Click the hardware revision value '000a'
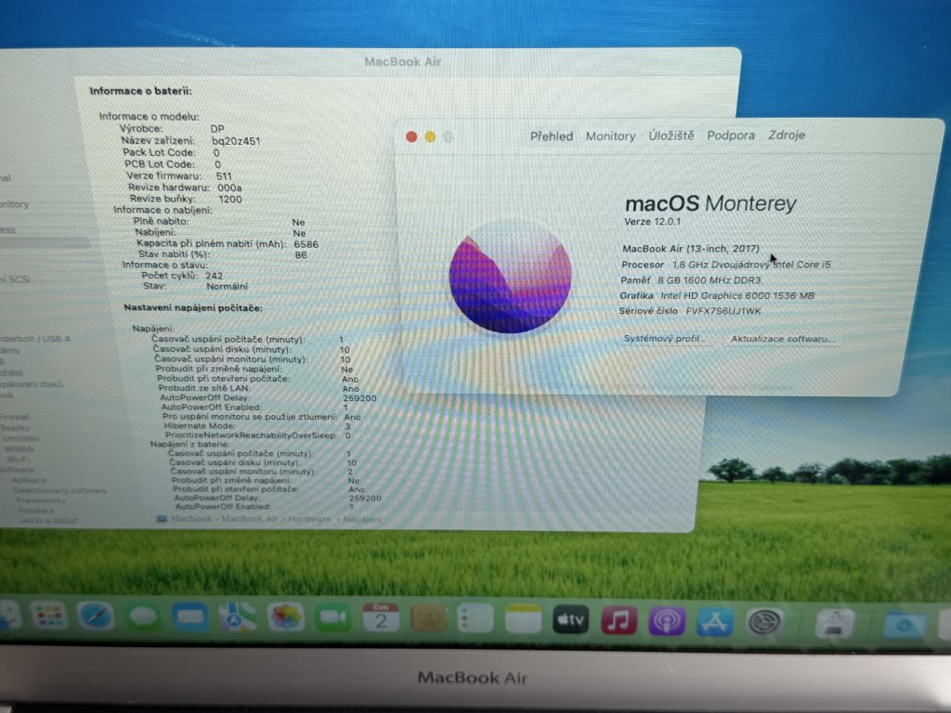Viewport: 951px width, 713px height. (x=230, y=188)
